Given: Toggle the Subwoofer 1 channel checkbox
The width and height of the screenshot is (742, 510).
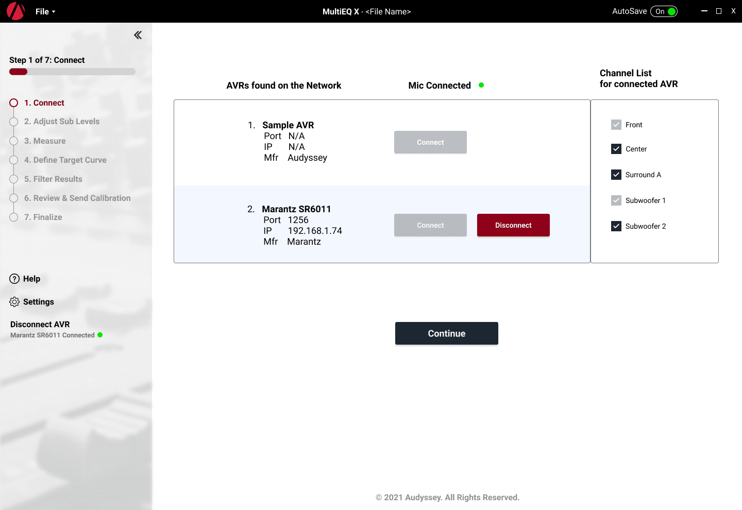Looking at the screenshot, I should point(616,200).
